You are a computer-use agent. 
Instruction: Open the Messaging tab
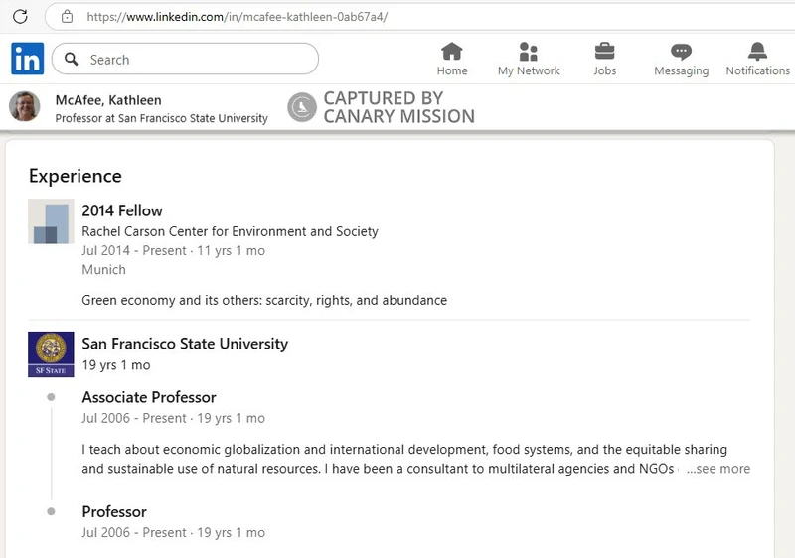(681, 60)
